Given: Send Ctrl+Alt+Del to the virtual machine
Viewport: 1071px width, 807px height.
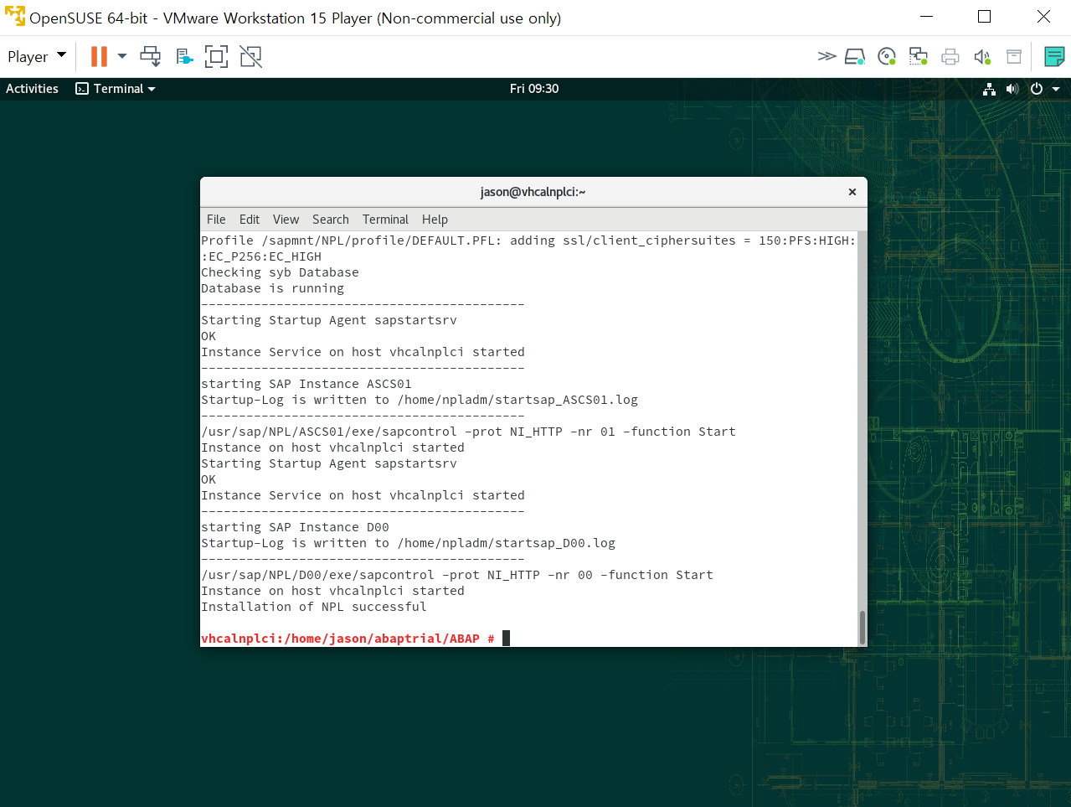Looking at the screenshot, I should 151,56.
